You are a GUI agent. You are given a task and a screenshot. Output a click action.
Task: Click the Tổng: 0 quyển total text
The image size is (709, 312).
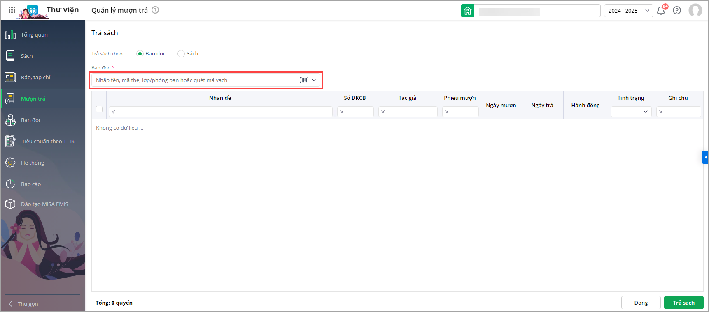point(114,303)
